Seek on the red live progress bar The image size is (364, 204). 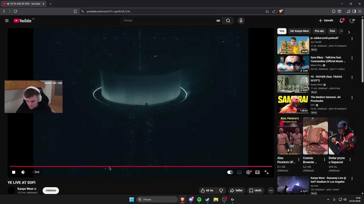(141, 167)
